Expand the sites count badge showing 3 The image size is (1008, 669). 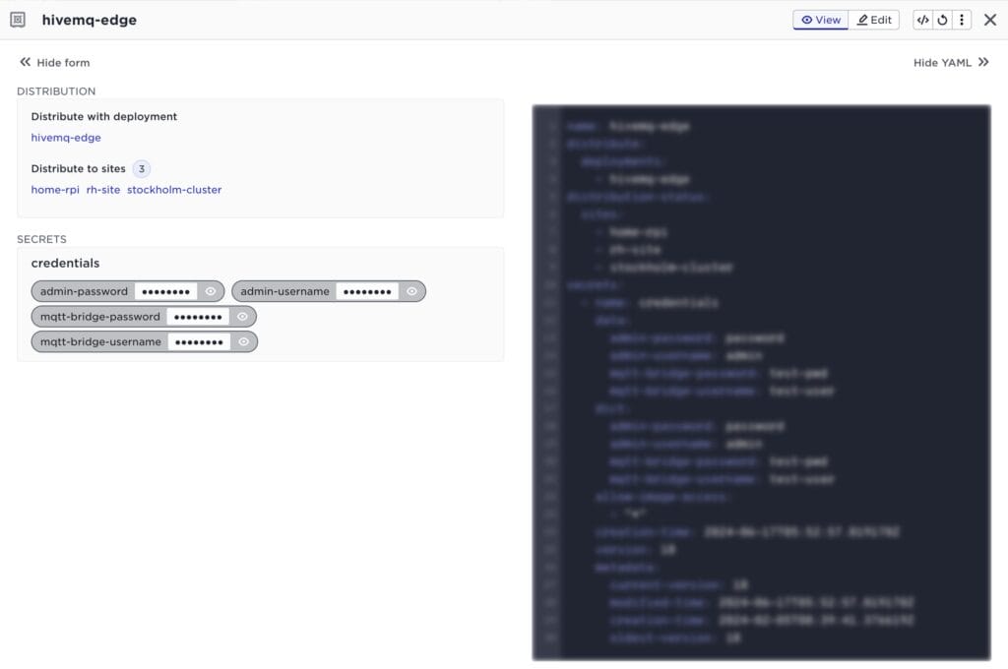pos(141,168)
